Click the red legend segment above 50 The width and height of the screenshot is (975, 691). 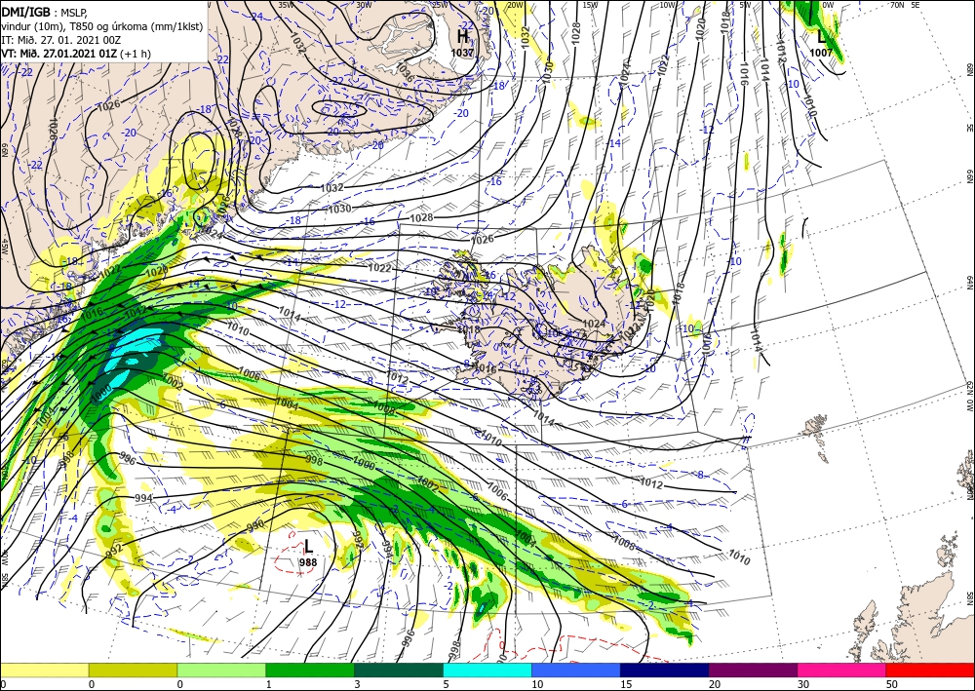pyautogui.click(x=930, y=670)
